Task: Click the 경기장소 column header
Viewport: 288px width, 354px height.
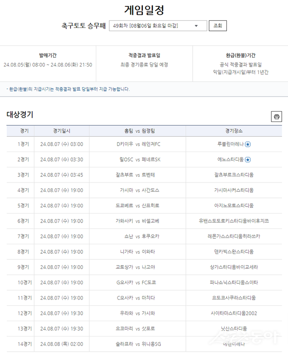Action: click(x=234, y=131)
